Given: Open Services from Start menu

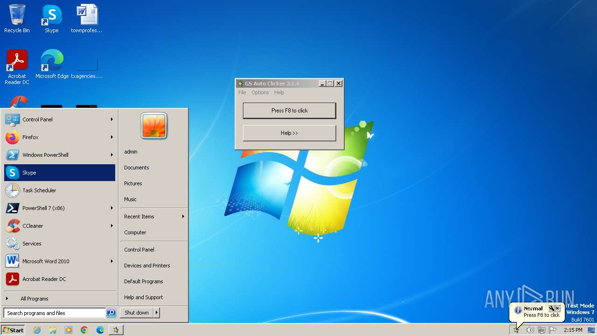Looking at the screenshot, I should 60,244.
